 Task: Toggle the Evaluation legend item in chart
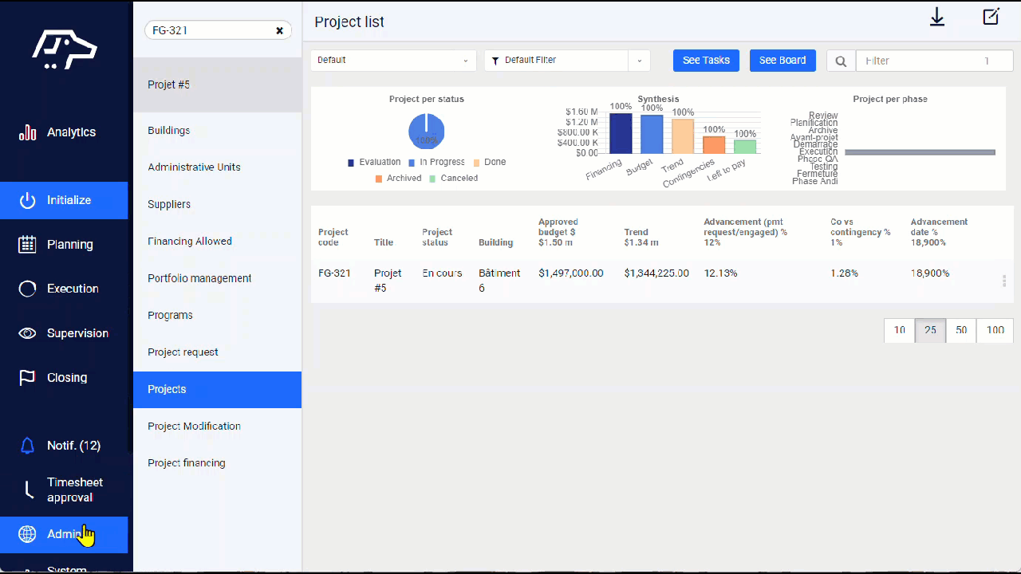coord(374,162)
